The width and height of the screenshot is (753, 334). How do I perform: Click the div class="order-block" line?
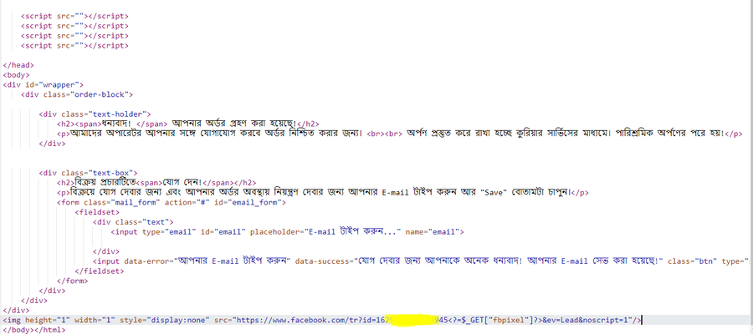coord(77,94)
